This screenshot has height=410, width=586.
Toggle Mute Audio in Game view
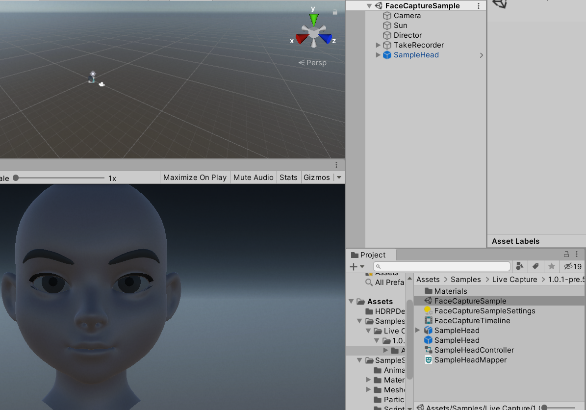pos(254,178)
